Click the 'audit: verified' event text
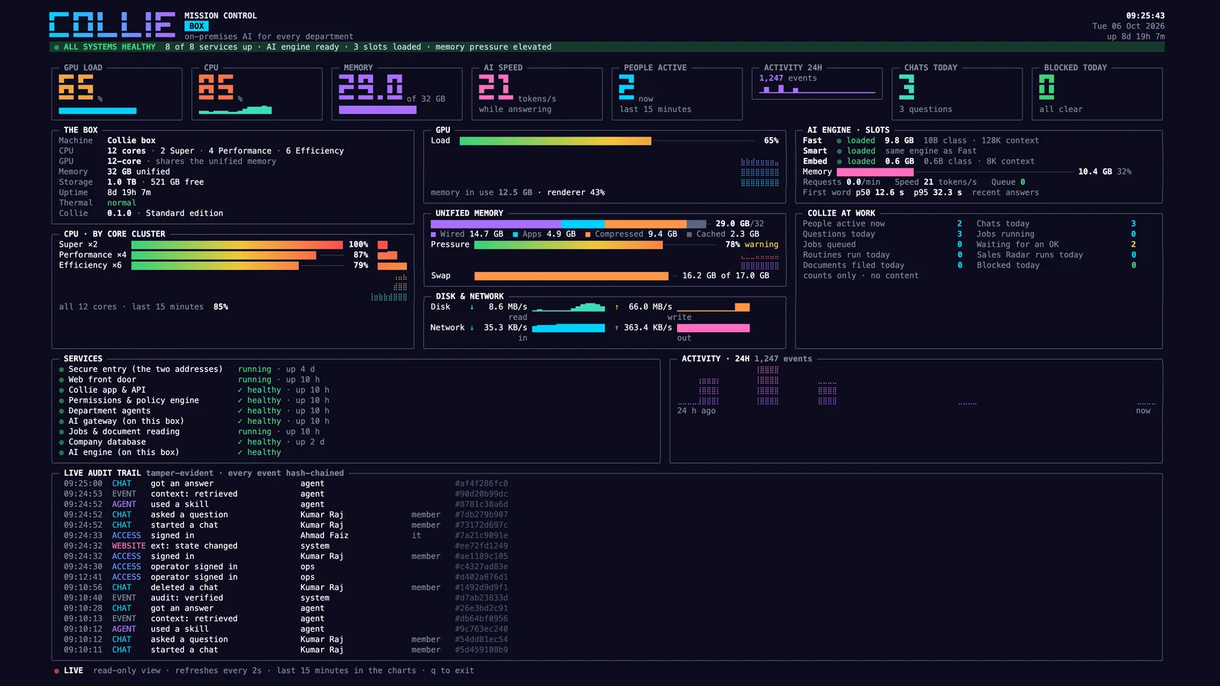Viewport: 1220px width, 686px height. [x=187, y=598]
